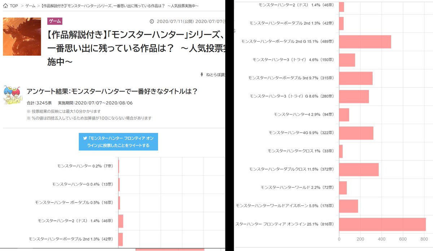Select the 600 axis tick label

click(403, 239)
